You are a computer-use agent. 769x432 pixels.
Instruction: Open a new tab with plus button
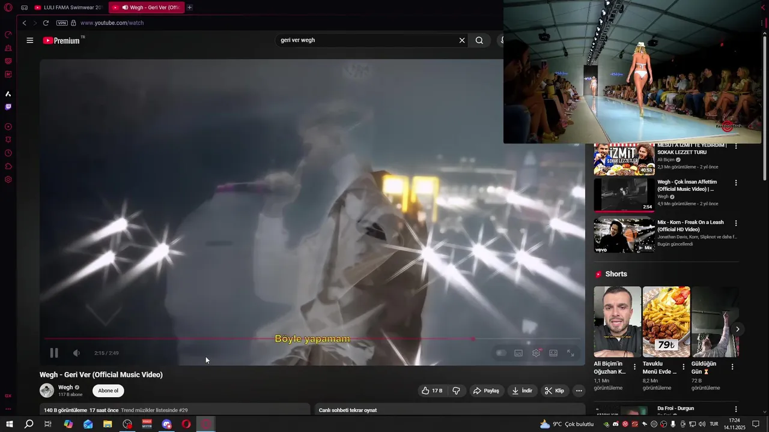pyautogui.click(x=189, y=7)
